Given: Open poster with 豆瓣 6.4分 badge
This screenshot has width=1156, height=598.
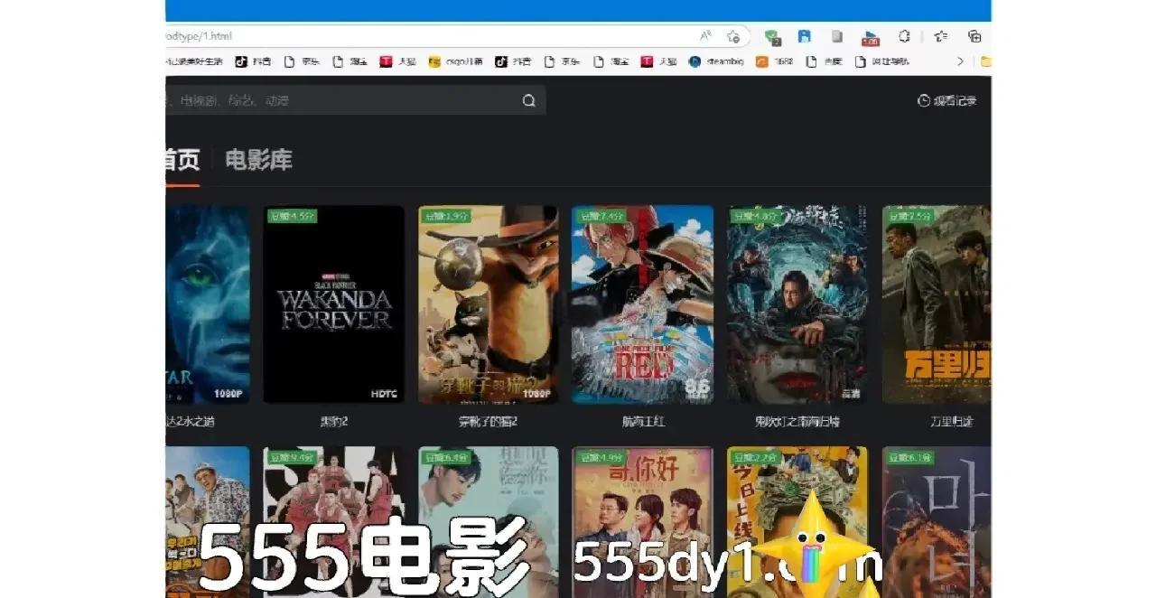Looking at the screenshot, I should click(488, 522).
